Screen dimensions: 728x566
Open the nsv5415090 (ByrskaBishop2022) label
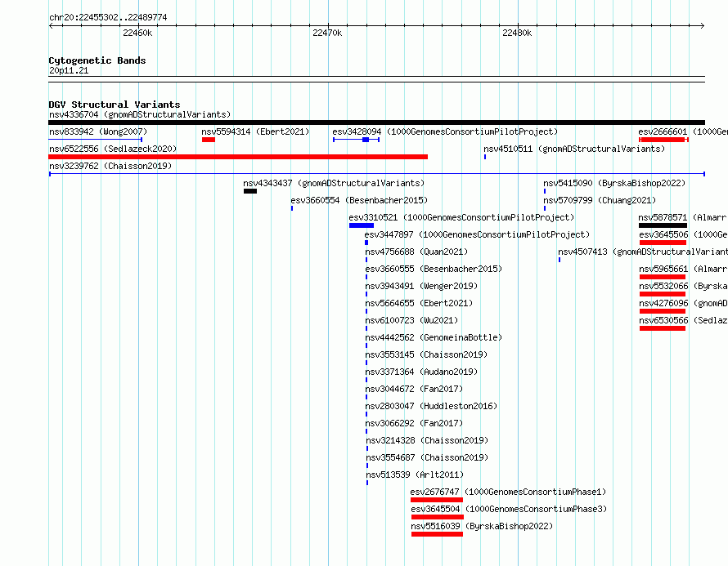click(614, 183)
